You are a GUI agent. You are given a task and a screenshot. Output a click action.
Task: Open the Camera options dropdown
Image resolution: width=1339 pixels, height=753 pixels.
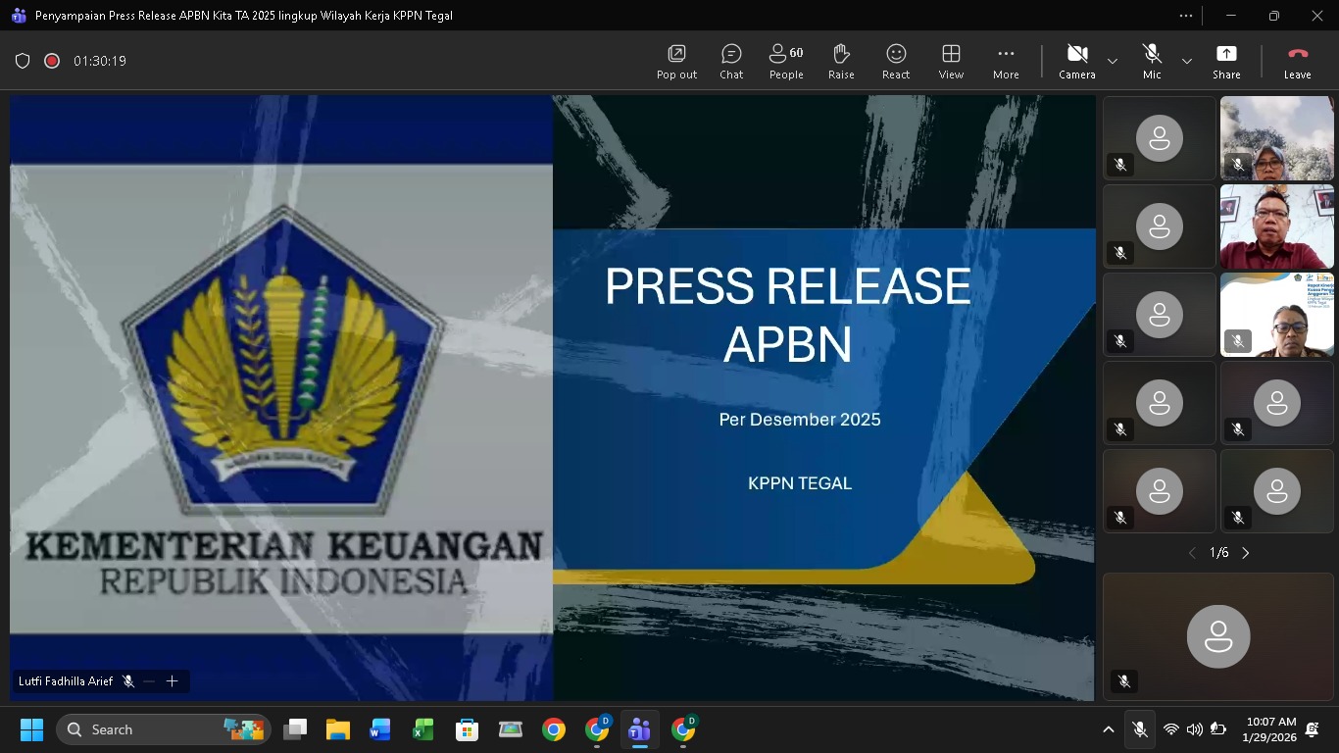(x=1113, y=61)
